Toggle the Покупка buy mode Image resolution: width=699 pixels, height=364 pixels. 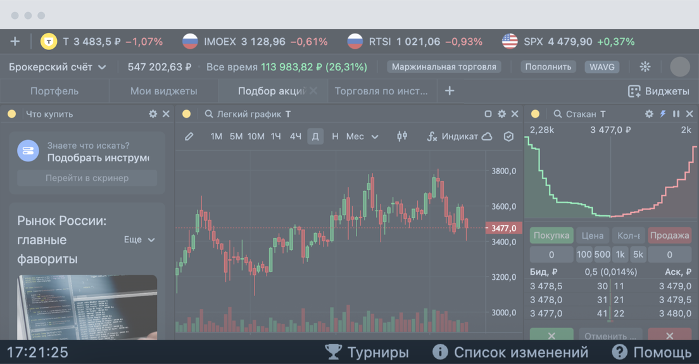pos(551,235)
